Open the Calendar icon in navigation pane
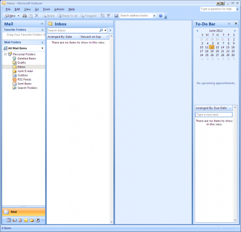Viewport: 241px width, 232px height. click(x=9, y=220)
